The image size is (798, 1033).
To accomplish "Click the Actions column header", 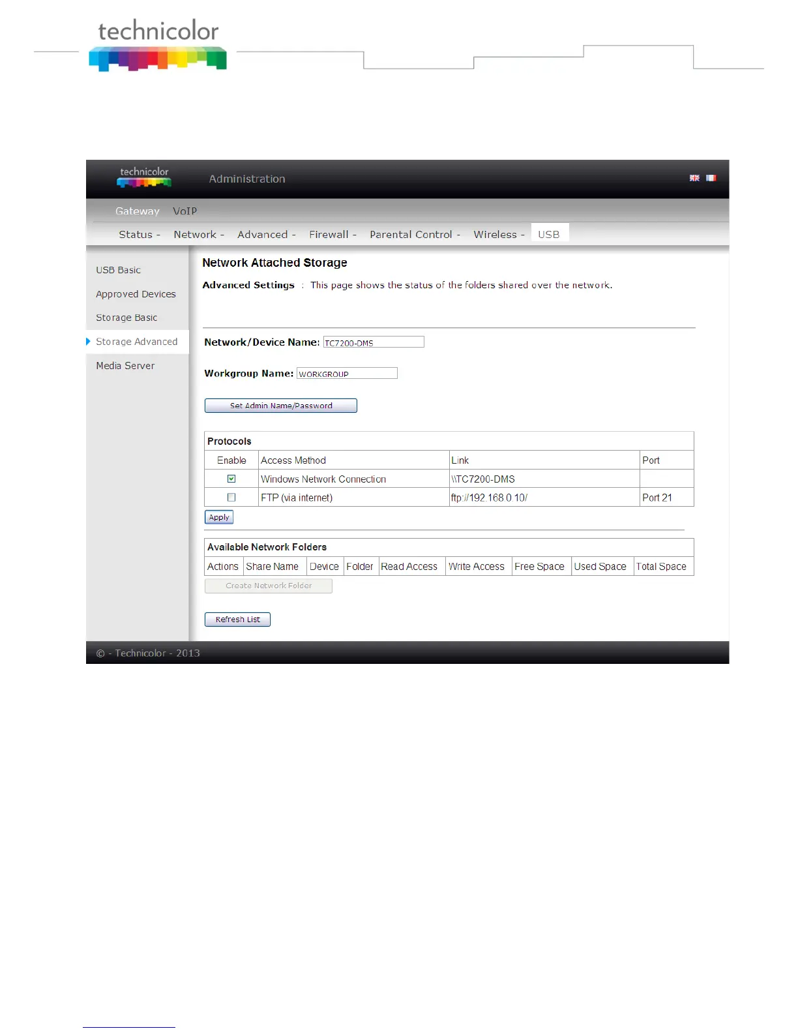I will pos(223,567).
